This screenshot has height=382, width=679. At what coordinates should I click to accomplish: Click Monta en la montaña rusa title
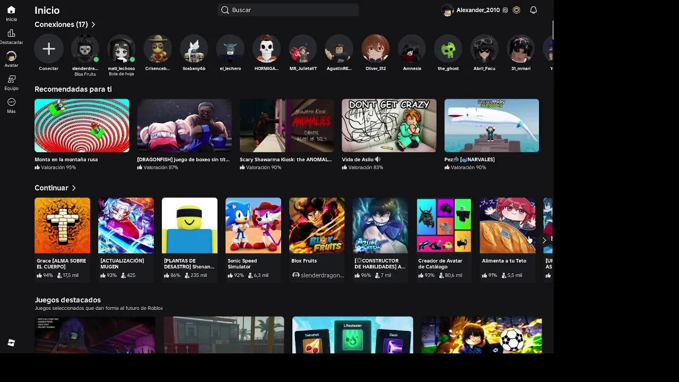66,159
